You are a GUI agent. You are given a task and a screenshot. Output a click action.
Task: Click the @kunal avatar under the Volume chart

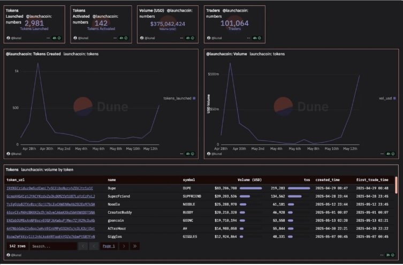tap(209, 154)
